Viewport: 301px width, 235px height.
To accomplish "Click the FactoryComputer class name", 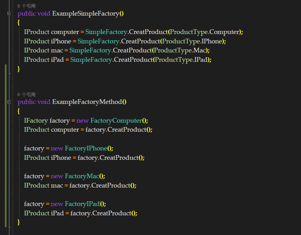I will coord(116,120).
